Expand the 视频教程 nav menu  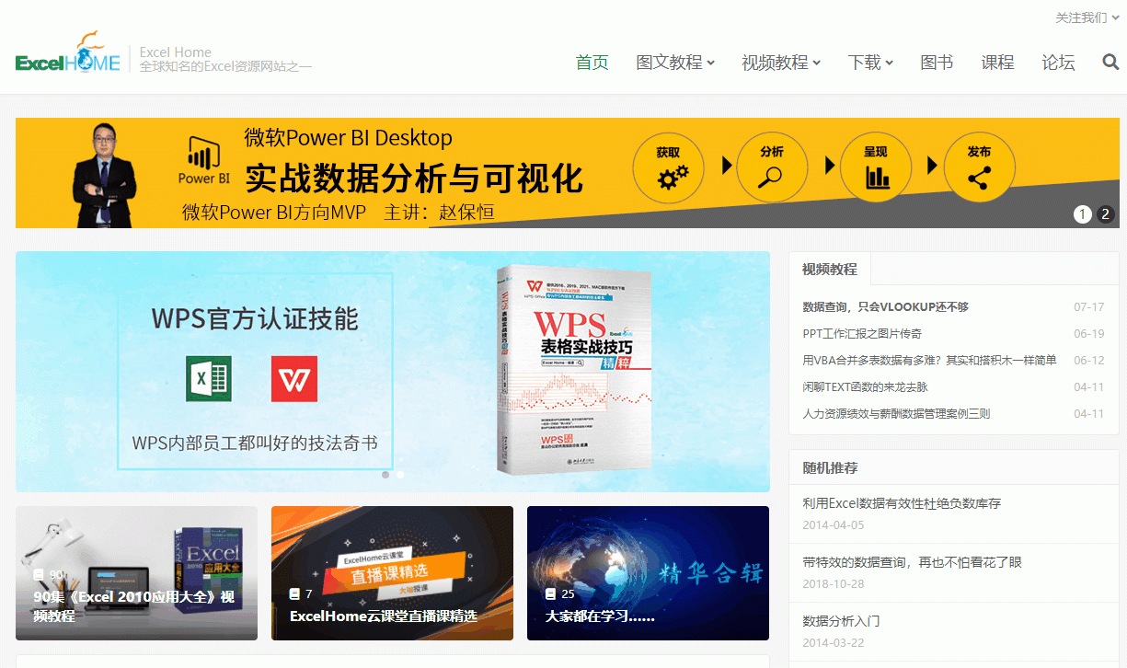click(781, 63)
